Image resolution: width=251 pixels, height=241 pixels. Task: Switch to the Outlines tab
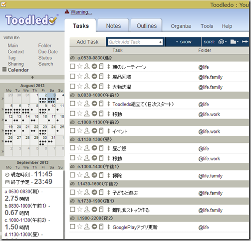147,26
